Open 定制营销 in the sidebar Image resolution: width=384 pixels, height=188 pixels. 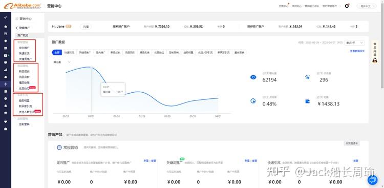tap(24, 124)
